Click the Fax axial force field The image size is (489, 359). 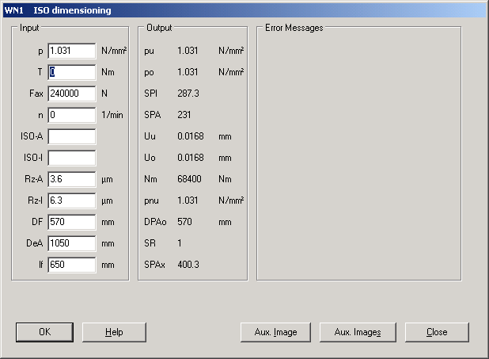tap(71, 94)
